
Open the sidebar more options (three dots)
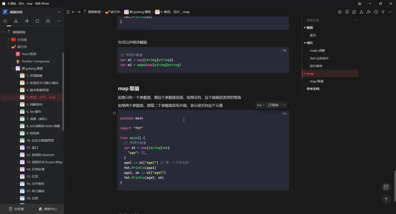pos(59,21)
